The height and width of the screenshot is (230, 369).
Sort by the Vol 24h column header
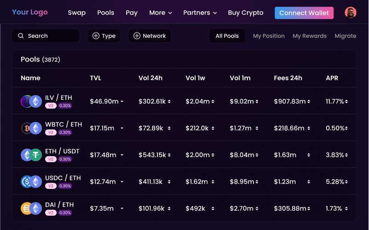[151, 78]
